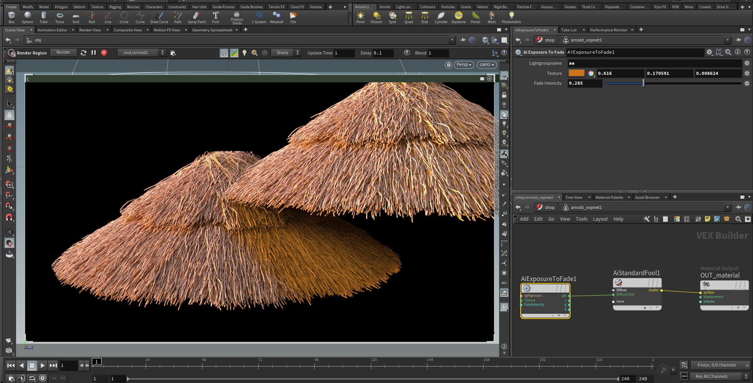Expand the Persp viewport dropdown

464,65
